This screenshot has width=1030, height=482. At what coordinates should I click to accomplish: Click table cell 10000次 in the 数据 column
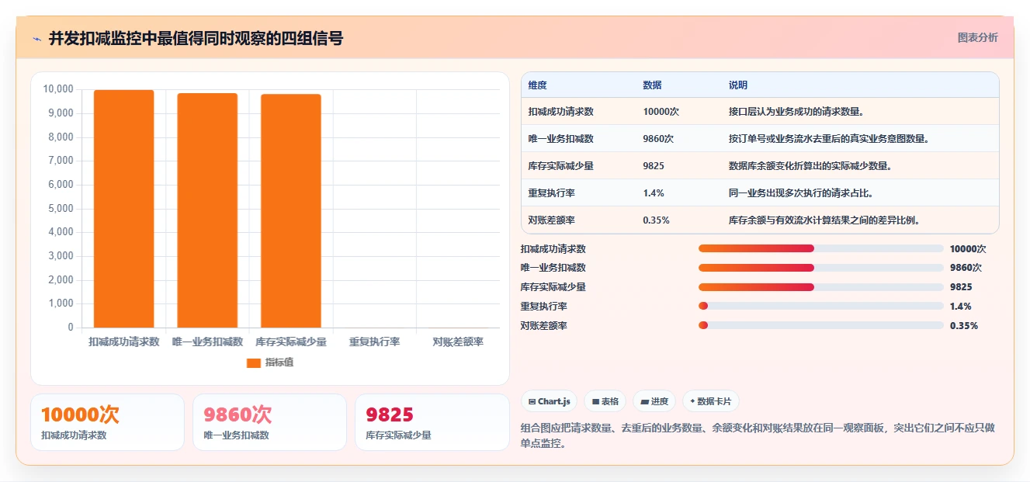pyautogui.click(x=661, y=112)
